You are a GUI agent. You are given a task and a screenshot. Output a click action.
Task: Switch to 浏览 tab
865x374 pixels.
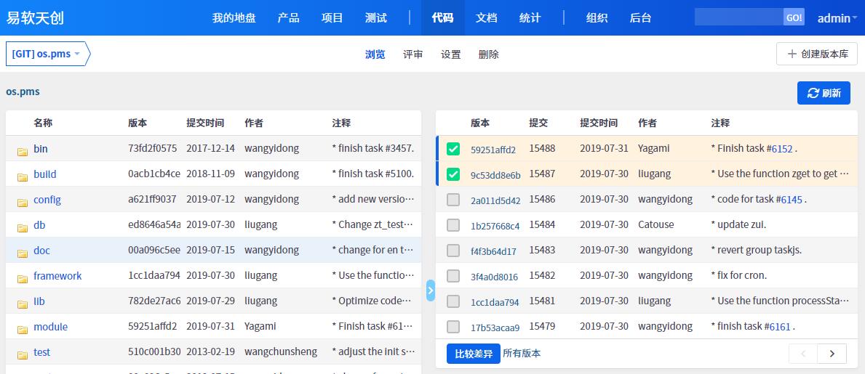click(375, 54)
